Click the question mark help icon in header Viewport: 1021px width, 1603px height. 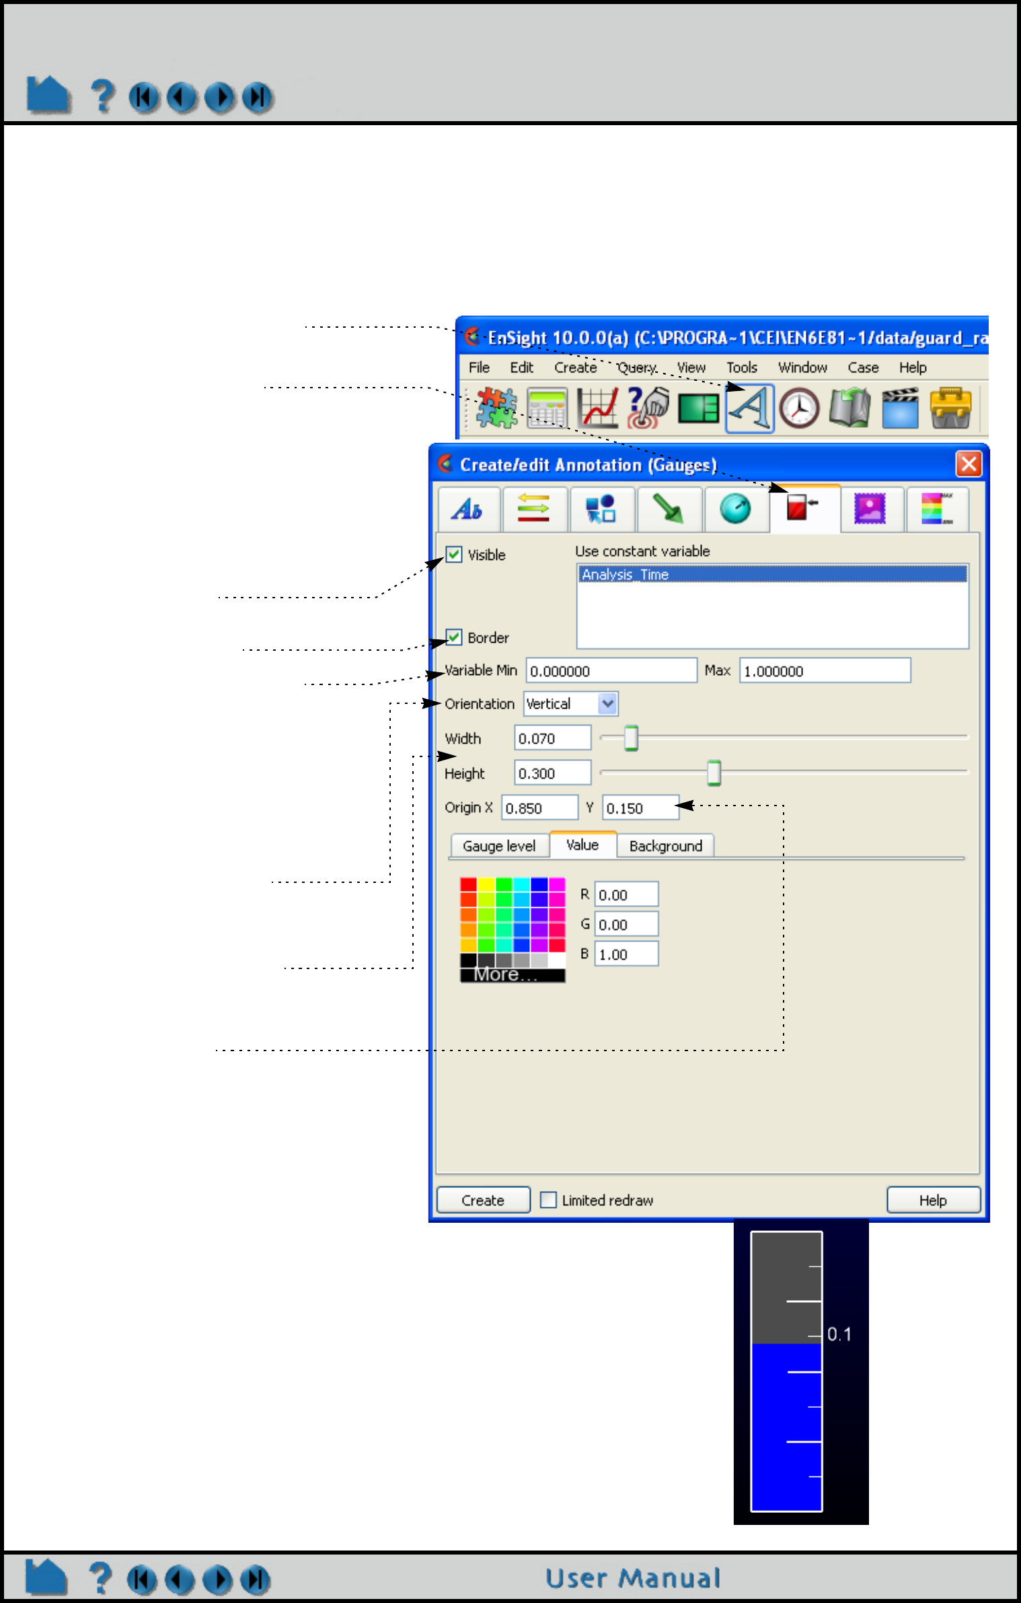point(102,96)
